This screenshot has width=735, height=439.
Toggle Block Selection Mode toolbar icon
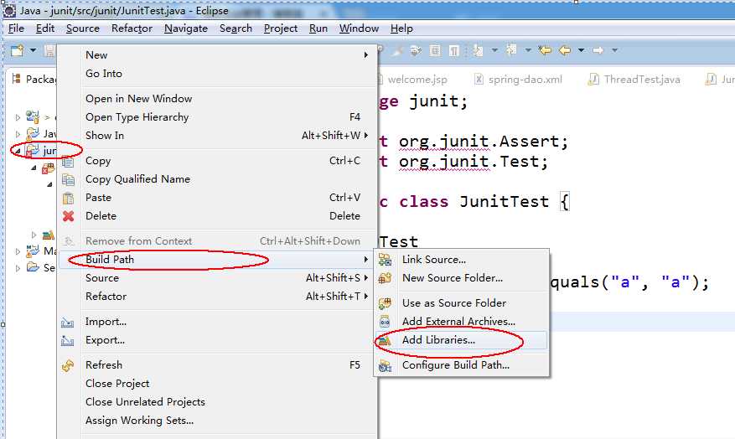[x=435, y=50]
